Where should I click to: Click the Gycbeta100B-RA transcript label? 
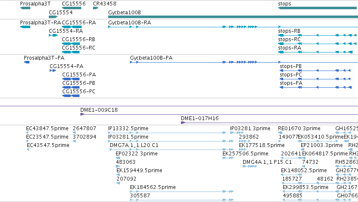pyautogui.click(x=130, y=23)
